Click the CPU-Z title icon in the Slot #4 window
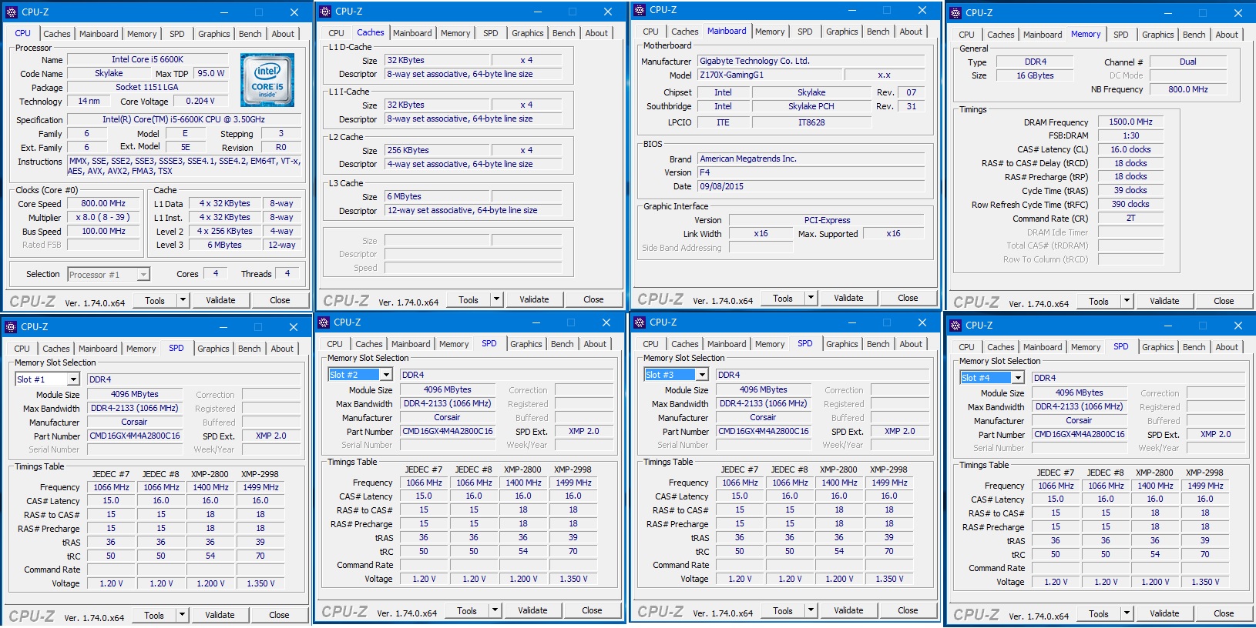The width and height of the screenshot is (1256, 628). [x=955, y=326]
